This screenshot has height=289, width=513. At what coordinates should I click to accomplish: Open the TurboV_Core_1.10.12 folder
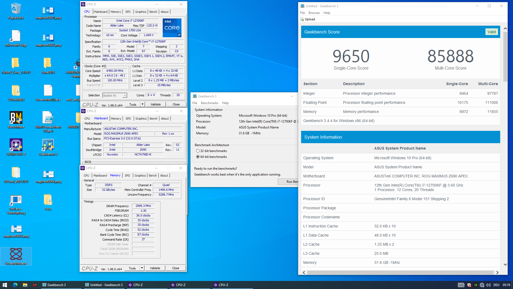[x=16, y=66]
